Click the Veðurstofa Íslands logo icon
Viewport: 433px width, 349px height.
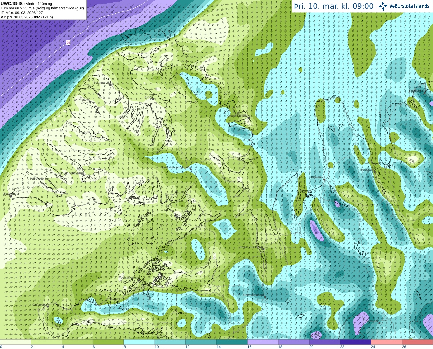point(383,6)
